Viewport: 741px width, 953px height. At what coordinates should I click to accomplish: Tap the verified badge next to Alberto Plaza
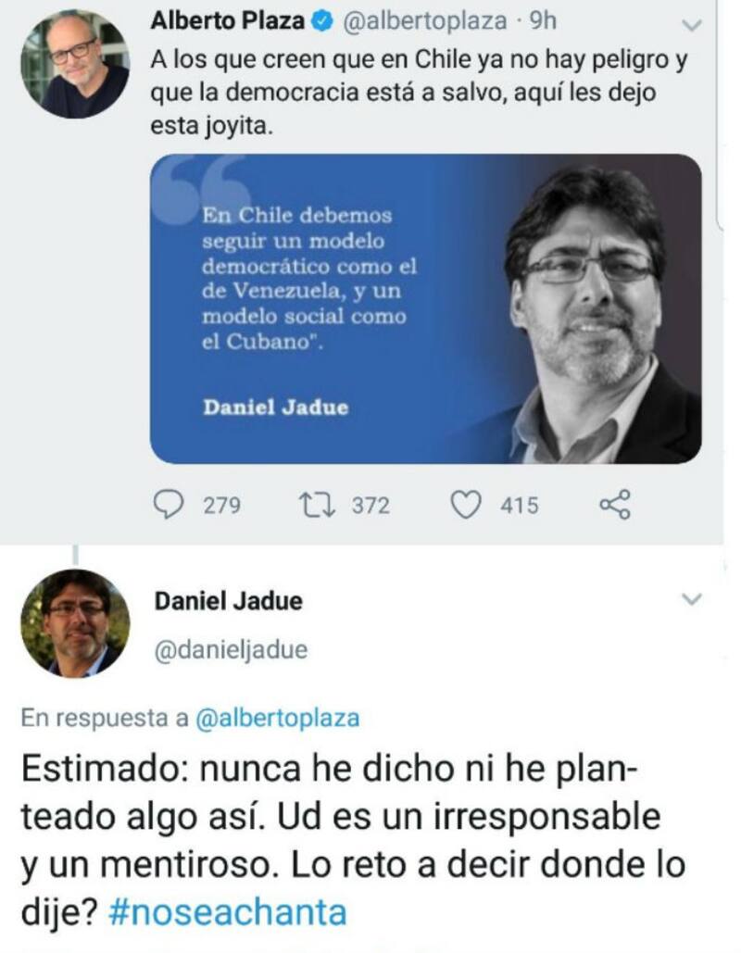(322, 21)
